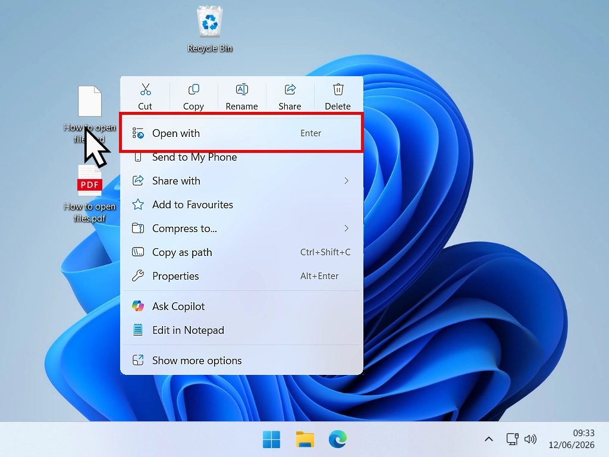The height and width of the screenshot is (457, 609).
Task: Open the Windows Start button
Action: 271,440
